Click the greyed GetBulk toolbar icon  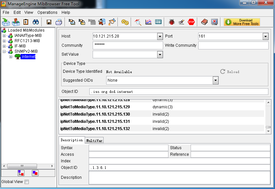(92, 22)
